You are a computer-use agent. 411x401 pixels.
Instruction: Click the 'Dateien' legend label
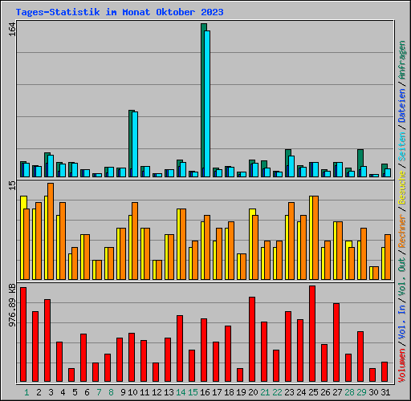[402, 106]
